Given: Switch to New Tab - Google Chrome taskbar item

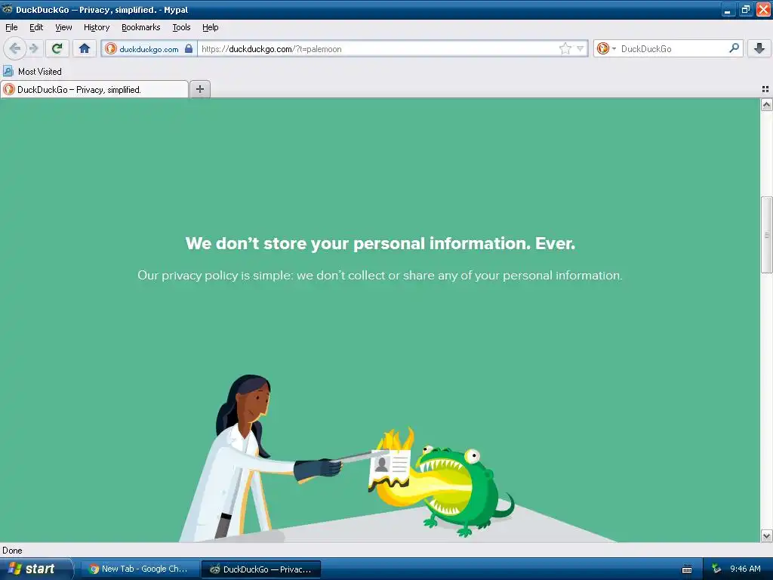Looking at the screenshot, I should click(x=140, y=569).
